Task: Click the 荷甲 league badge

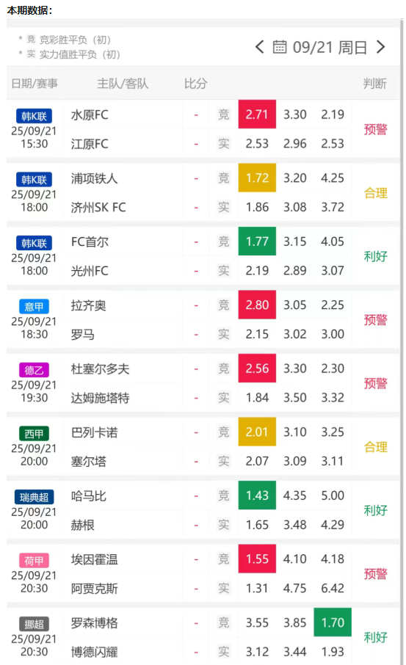Action: point(34,560)
